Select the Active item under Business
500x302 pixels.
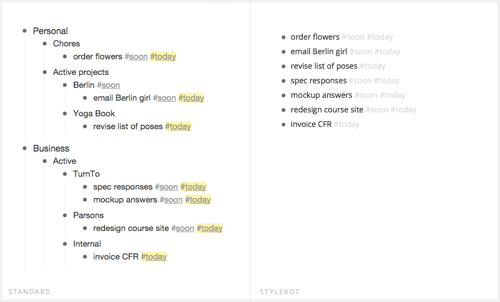(x=64, y=161)
